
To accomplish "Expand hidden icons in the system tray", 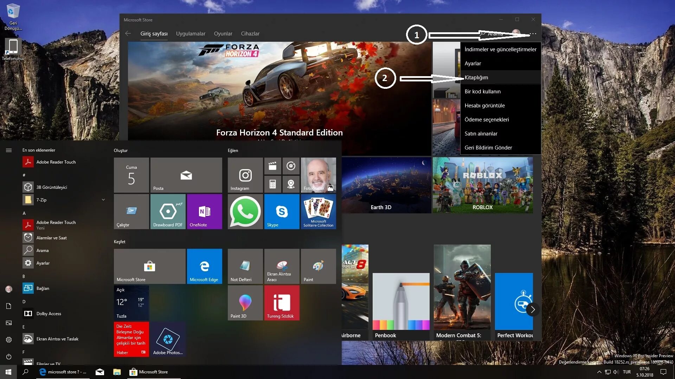I will pos(600,372).
